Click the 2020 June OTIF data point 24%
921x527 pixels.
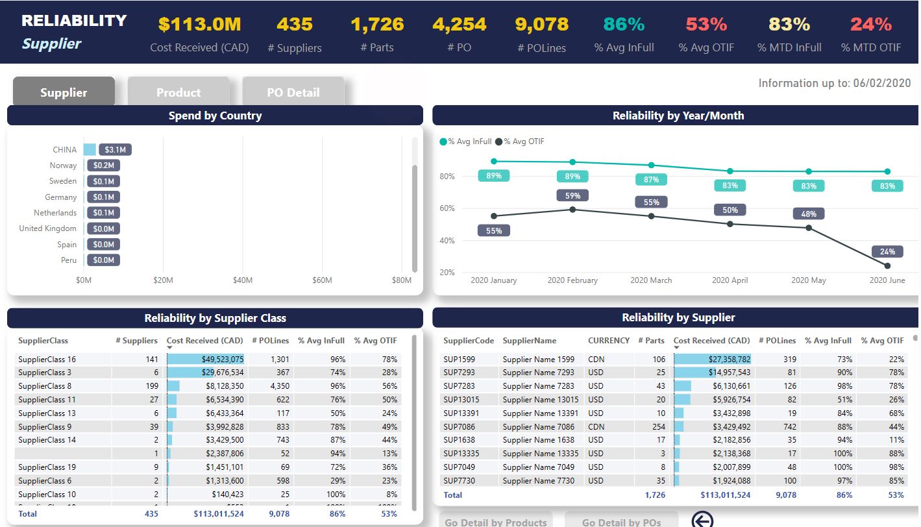(x=887, y=265)
